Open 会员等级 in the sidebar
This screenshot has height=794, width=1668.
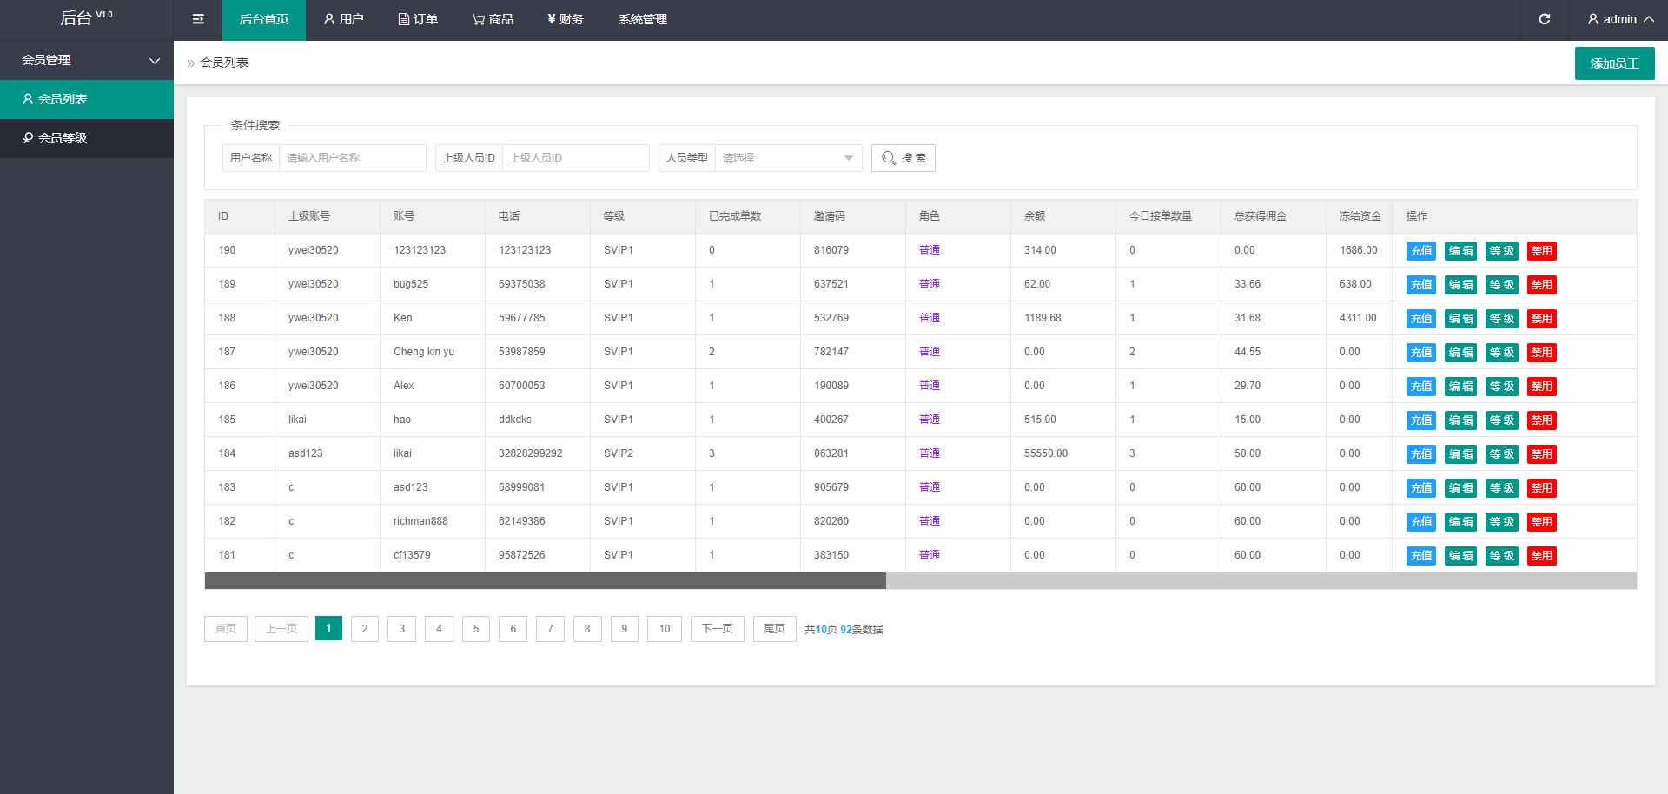point(63,138)
